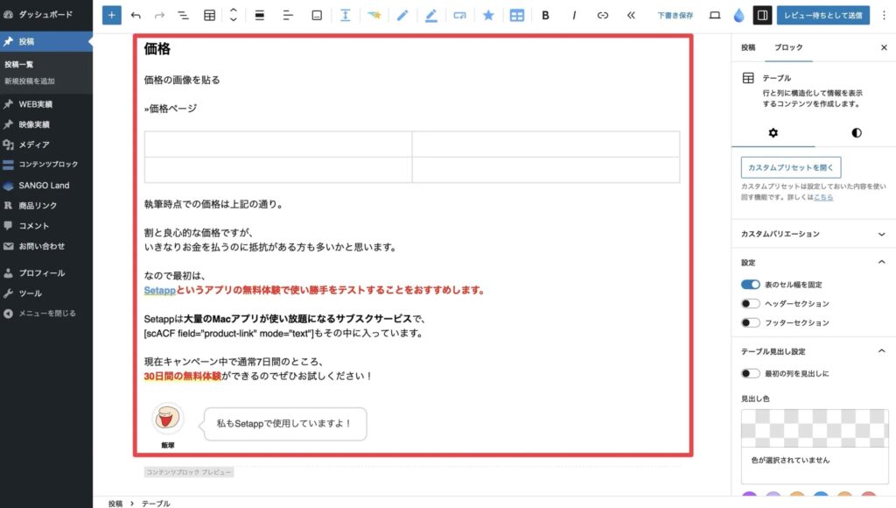Undo the last edit
This screenshot has width=896, height=508.
[x=136, y=15]
